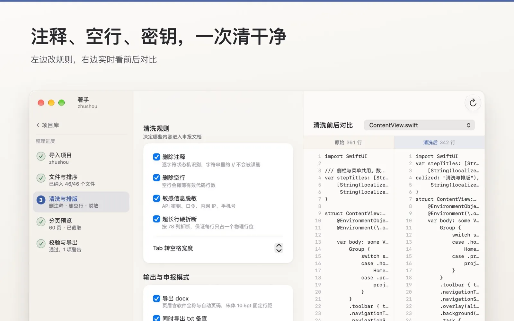Click the original line '/// 侧栏与菜单共用。数…'
This screenshot has height=321, width=514.
point(355,171)
